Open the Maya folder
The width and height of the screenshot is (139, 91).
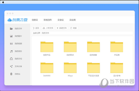coord(70,68)
